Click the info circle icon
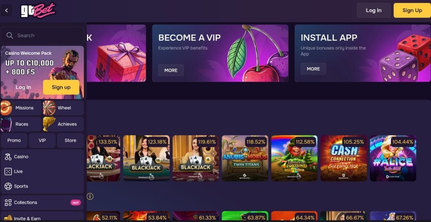This screenshot has width=431, height=222. 90,196
